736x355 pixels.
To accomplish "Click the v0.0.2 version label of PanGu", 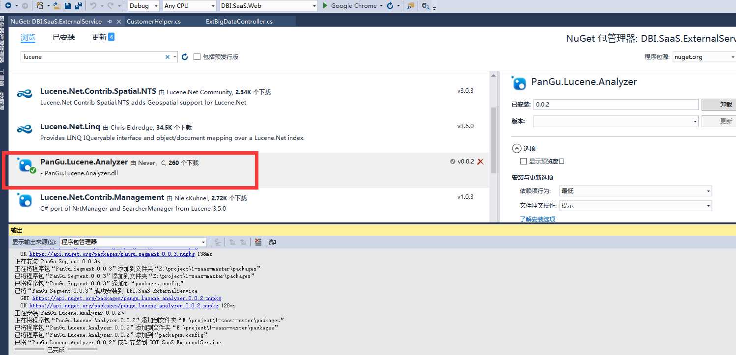I will (466, 162).
